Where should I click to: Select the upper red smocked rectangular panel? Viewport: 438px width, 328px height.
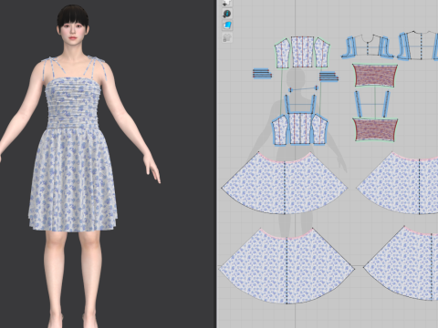376,75
